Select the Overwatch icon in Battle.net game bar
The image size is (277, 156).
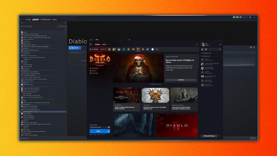point(119,49)
